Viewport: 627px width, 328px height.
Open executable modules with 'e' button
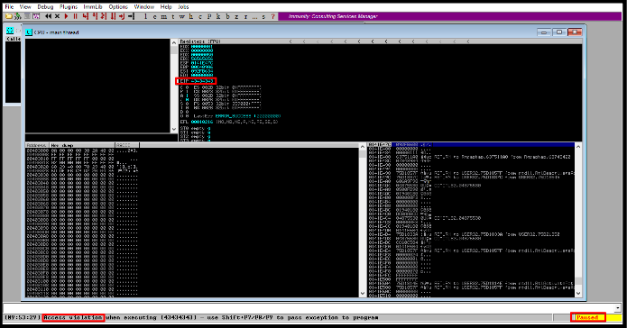[154, 16]
